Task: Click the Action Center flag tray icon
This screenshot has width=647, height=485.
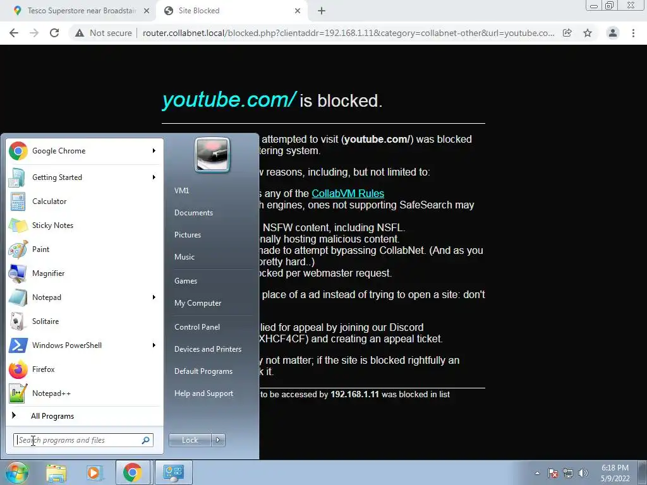Action: pyautogui.click(x=553, y=473)
